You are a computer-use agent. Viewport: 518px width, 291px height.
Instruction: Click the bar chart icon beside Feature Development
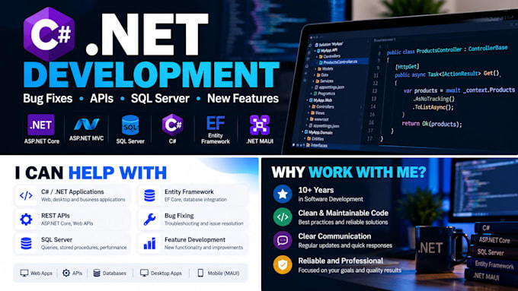[149, 243]
